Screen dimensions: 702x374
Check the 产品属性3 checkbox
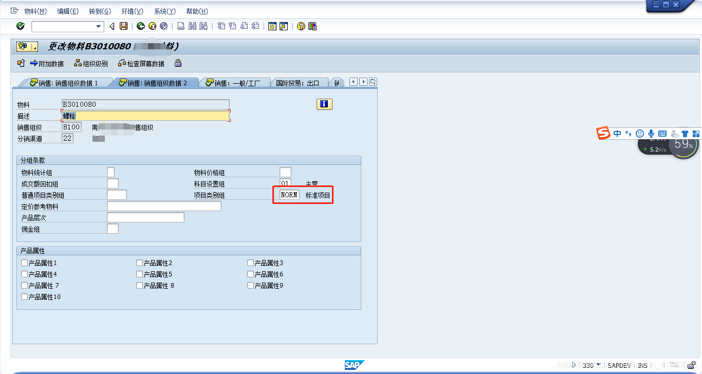coord(251,263)
